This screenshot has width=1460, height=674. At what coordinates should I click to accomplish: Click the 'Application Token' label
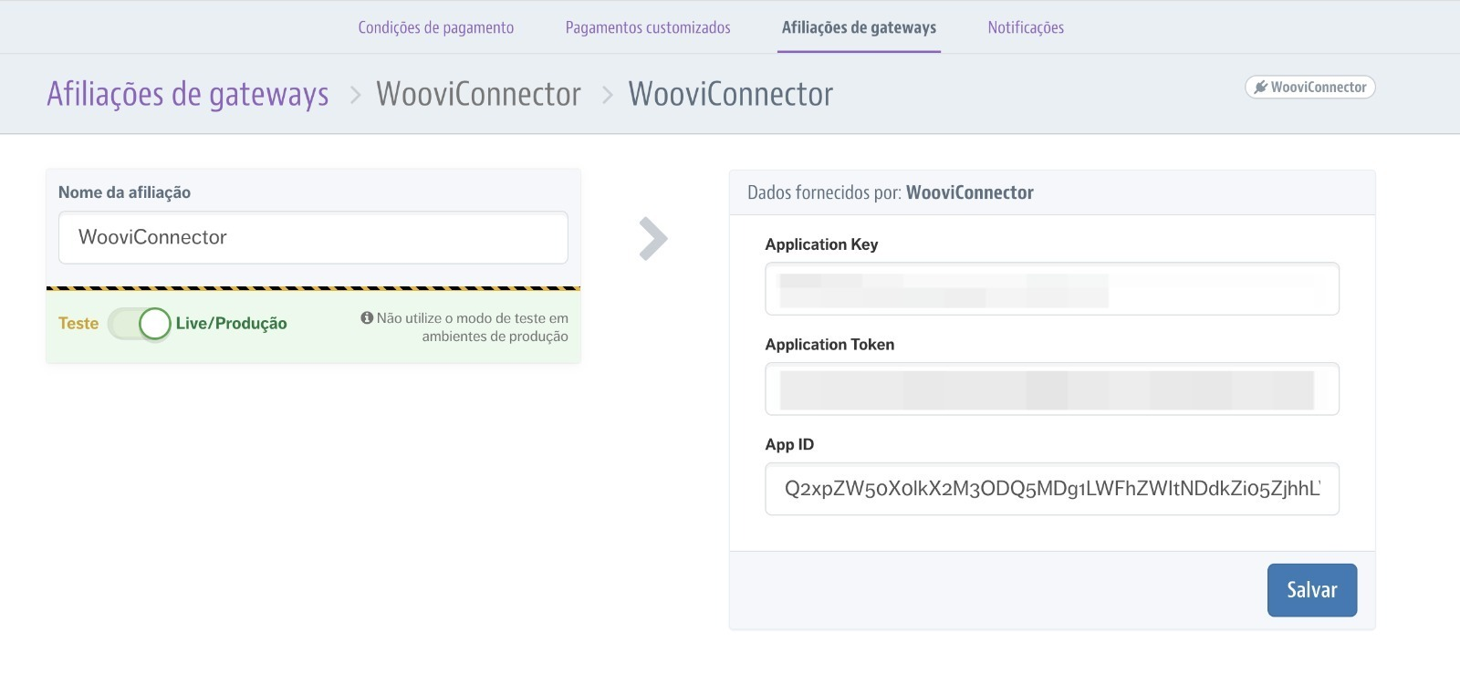tap(829, 345)
